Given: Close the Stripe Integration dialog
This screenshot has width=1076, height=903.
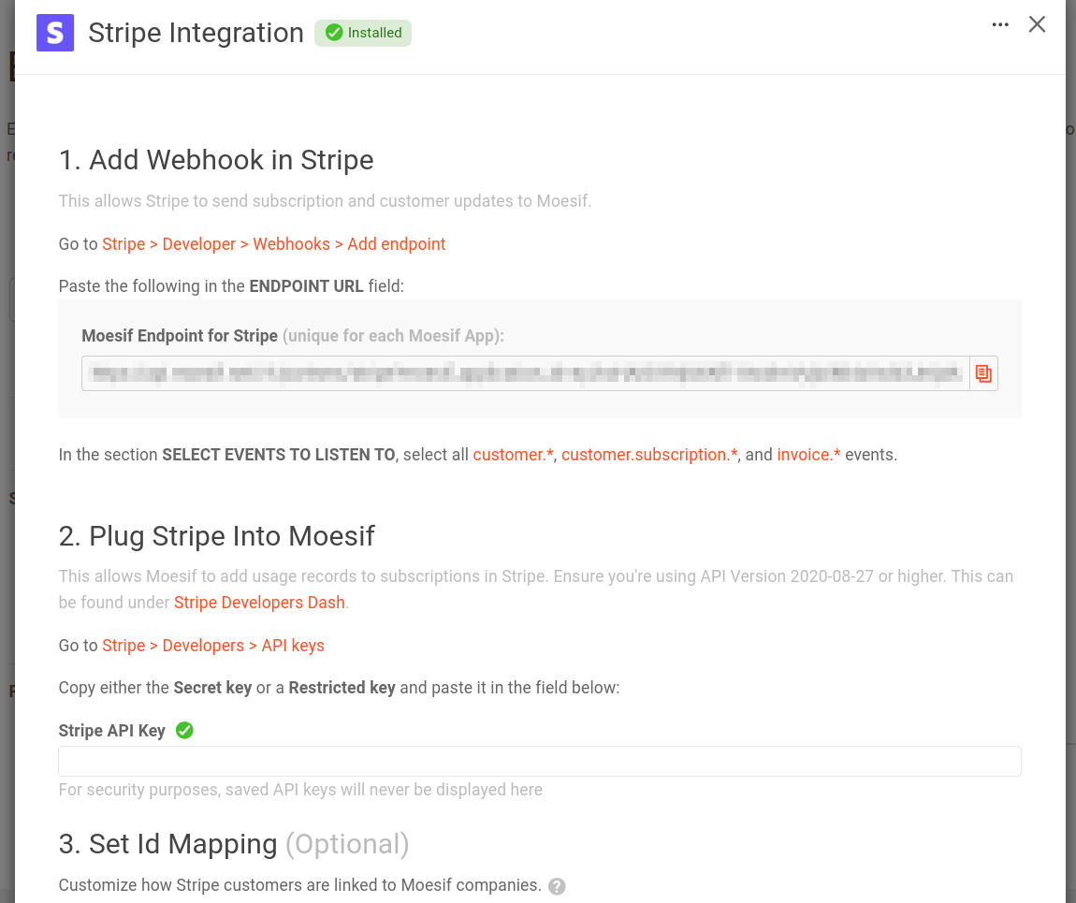Looking at the screenshot, I should tap(1037, 24).
